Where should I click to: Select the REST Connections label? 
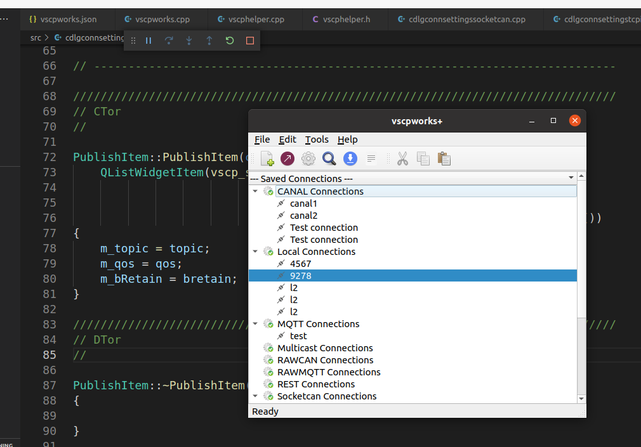pos(316,384)
